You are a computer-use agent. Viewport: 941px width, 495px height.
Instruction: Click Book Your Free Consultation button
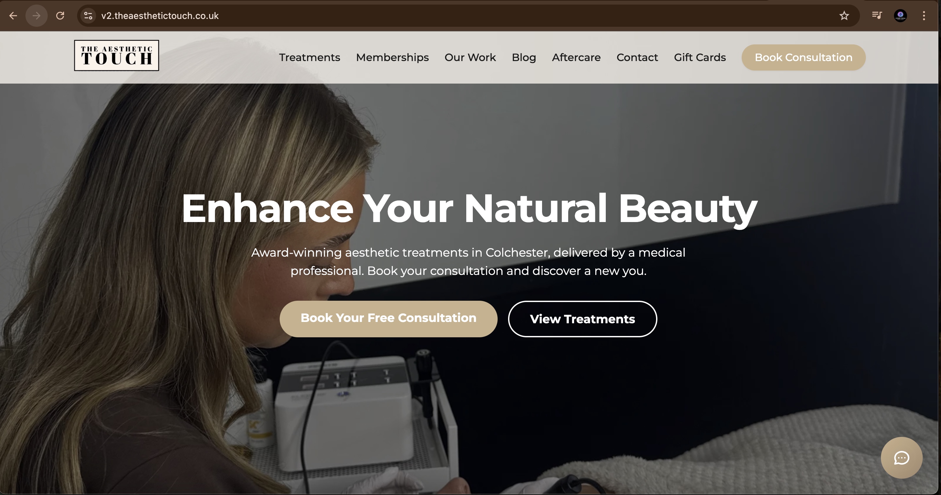pyautogui.click(x=388, y=319)
